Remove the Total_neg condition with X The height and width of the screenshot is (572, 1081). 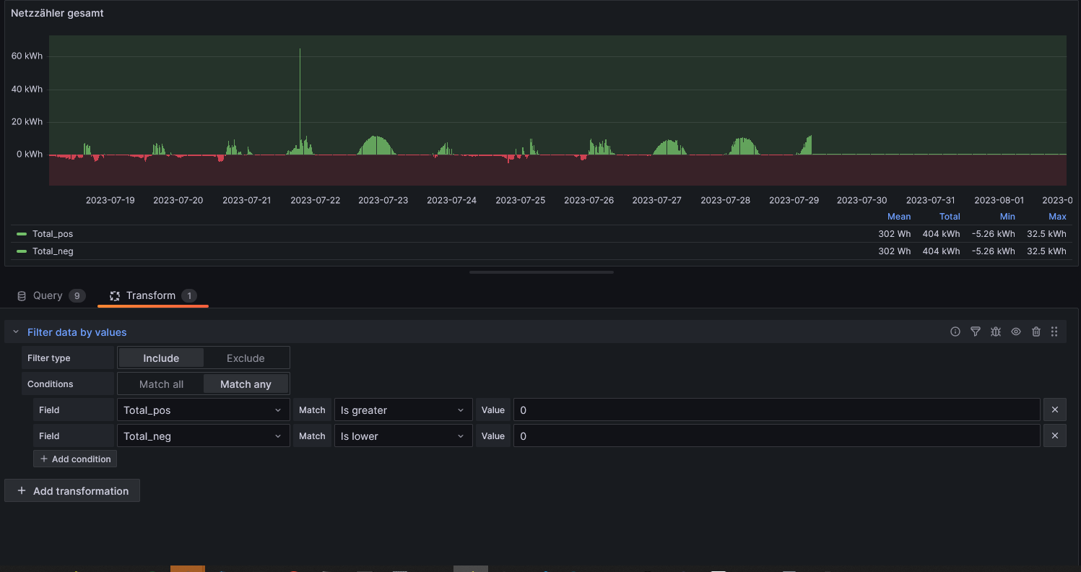coord(1054,436)
